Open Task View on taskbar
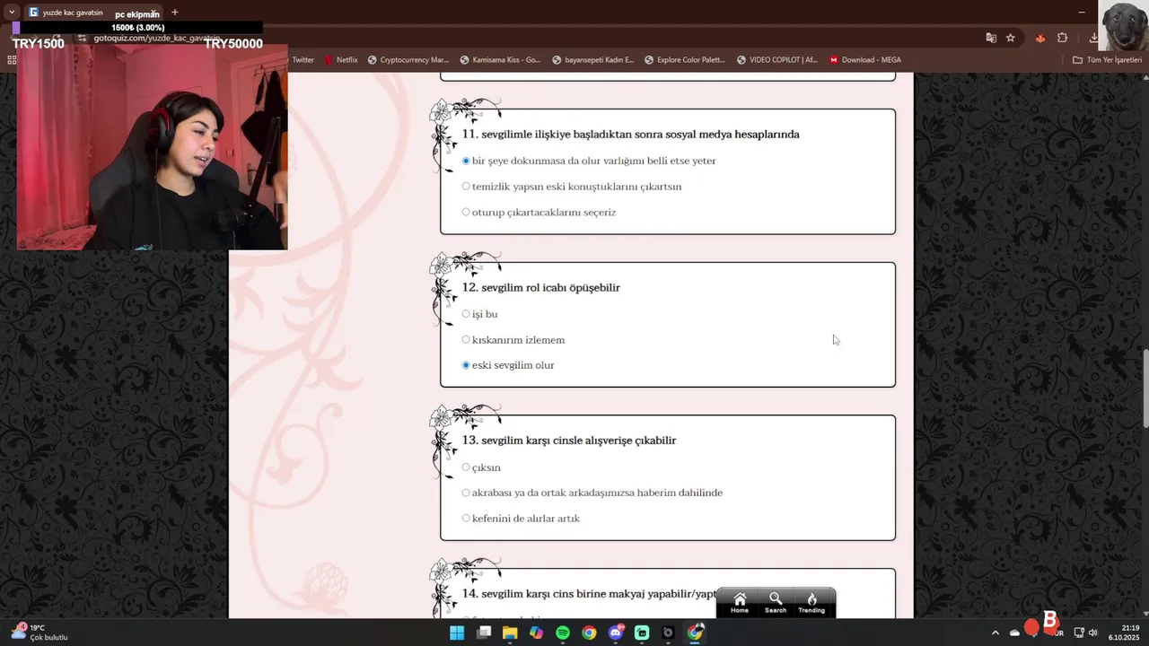The height and width of the screenshot is (646, 1149). point(484,633)
